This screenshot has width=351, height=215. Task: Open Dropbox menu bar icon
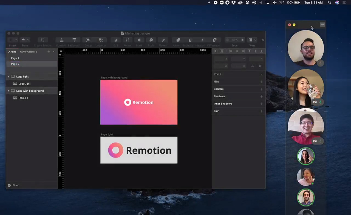[234, 2]
